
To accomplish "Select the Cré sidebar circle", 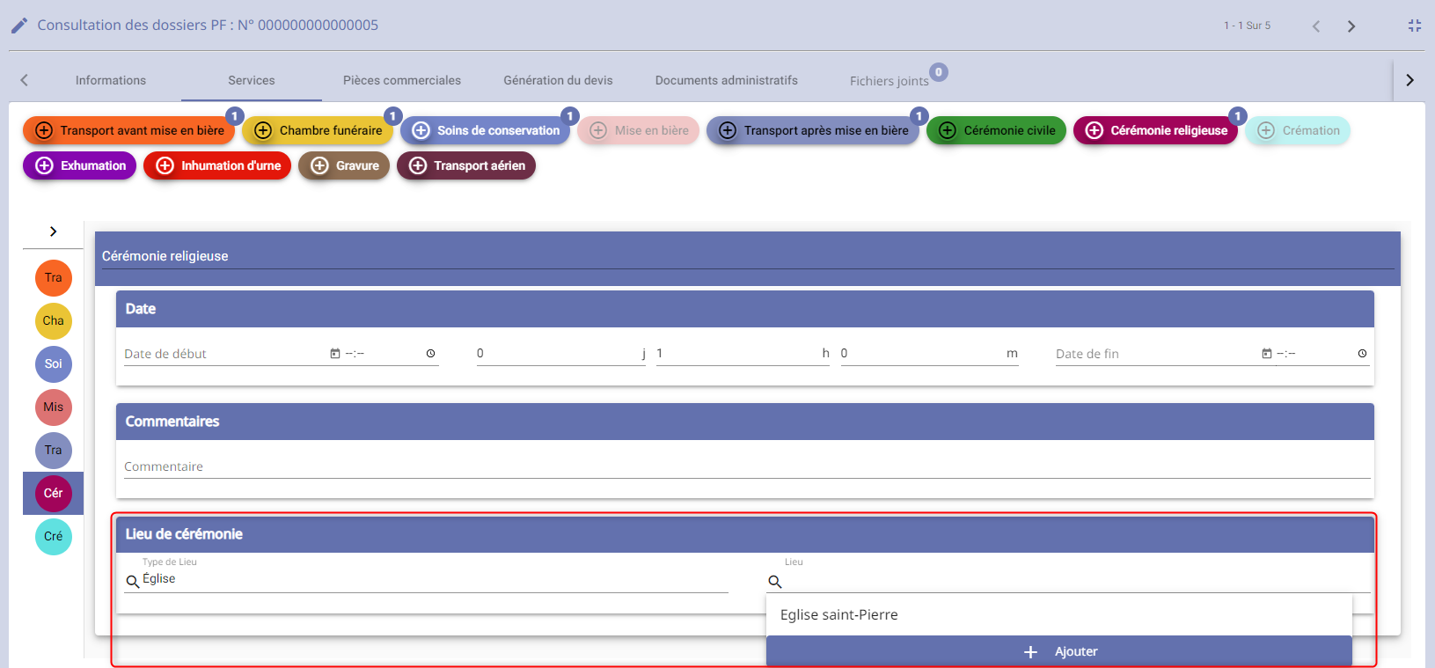I will pyautogui.click(x=54, y=537).
